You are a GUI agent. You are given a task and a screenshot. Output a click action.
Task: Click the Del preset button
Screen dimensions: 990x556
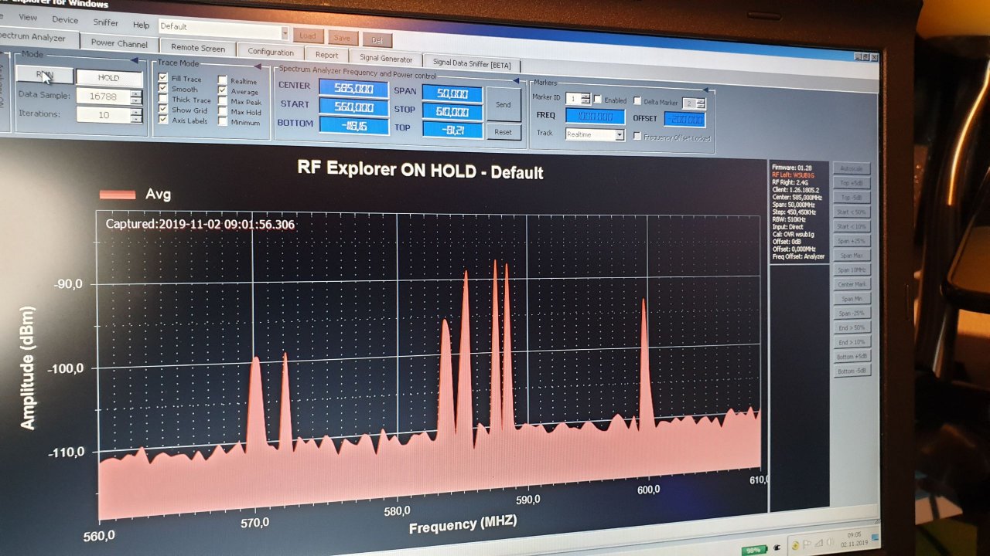[377, 40]
